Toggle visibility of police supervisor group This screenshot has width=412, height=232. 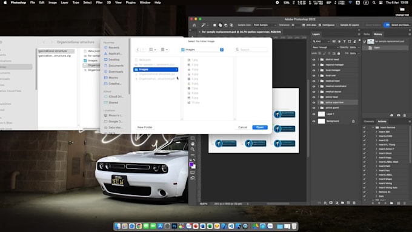(314, 102)
